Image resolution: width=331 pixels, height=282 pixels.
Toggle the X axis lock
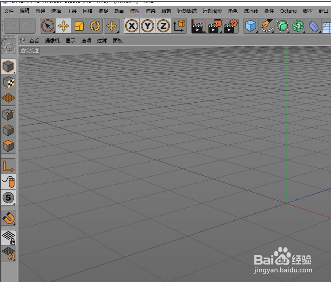132,26
